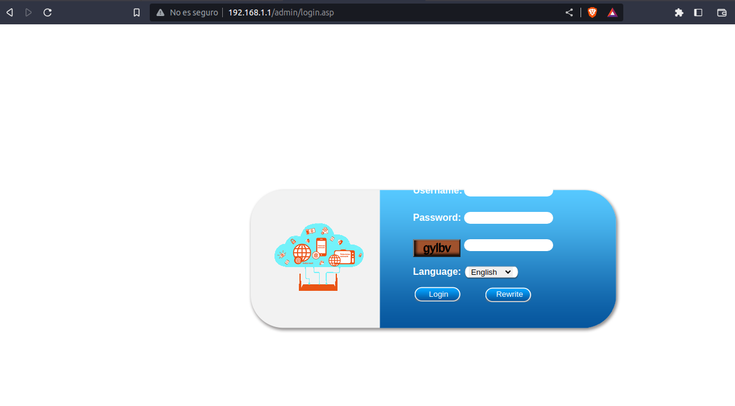Focus the Password input field
The image size is (735, 406).
(x=508, y=218)
